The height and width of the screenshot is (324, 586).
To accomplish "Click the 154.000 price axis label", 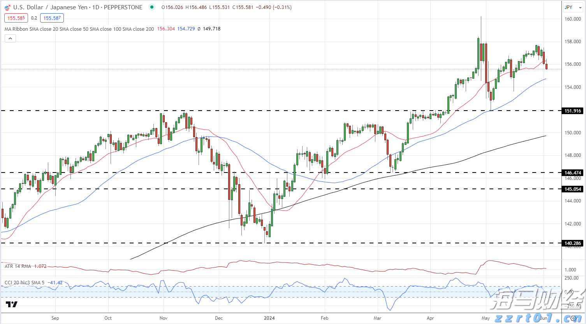I will coord(573,87).
